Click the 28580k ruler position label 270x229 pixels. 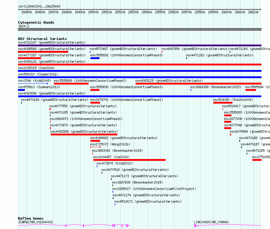[x=200, y=12]
